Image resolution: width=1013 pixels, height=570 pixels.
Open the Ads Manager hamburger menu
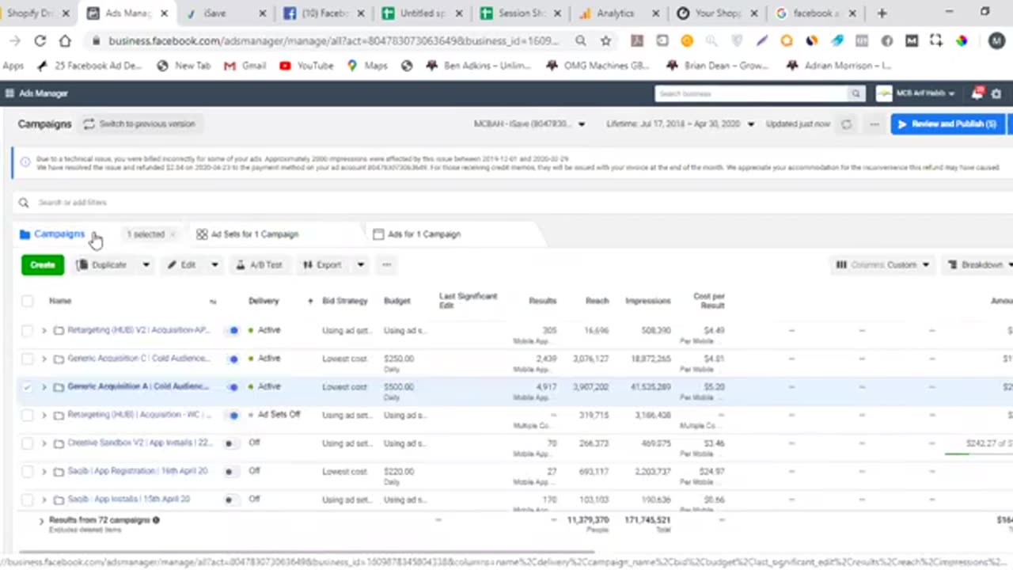pos(9,93)
